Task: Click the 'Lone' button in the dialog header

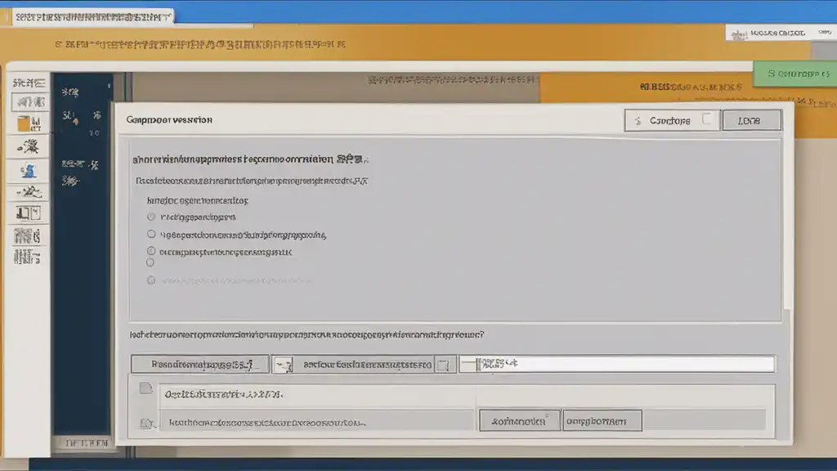Action: pos(752,121)
